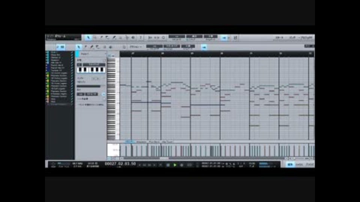Open the scale type field above mini keyboard

[94, 65]
